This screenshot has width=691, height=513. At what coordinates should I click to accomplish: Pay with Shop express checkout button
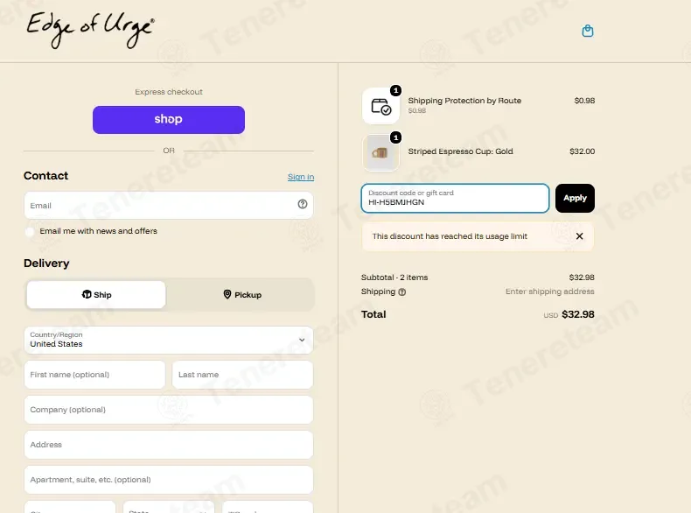tap(169, 120)
